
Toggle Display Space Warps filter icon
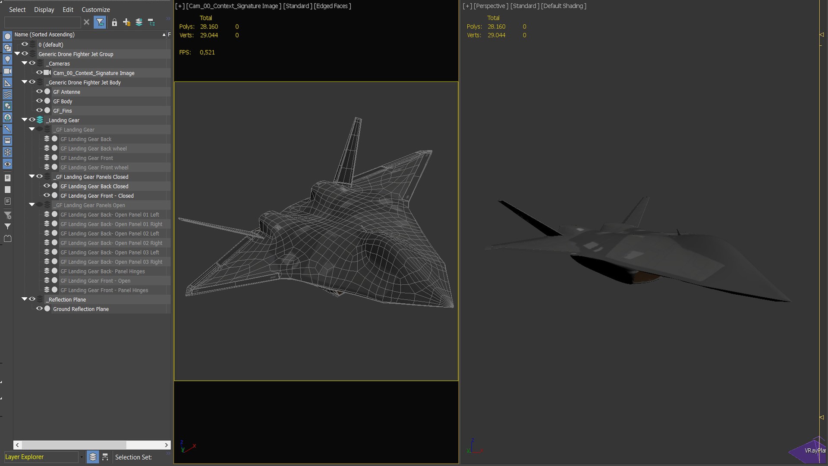click(x=7, y=94)
